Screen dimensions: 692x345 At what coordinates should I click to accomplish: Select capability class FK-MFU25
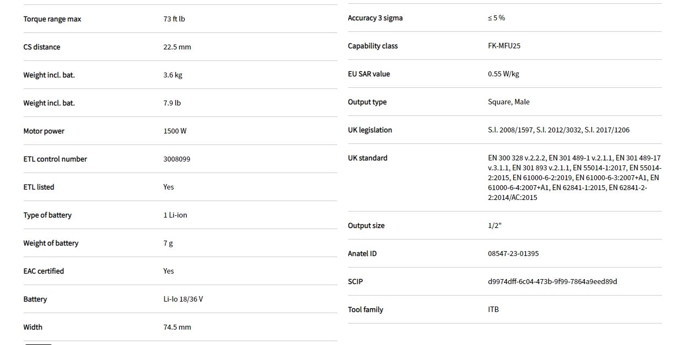click(504, 46)
